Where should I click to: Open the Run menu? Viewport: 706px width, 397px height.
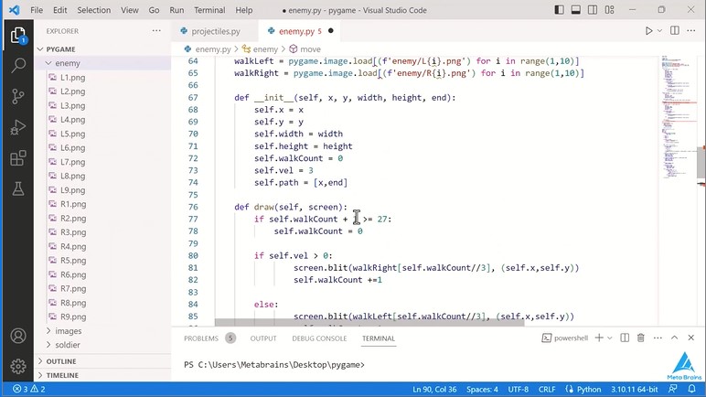(x=176, y=10)
